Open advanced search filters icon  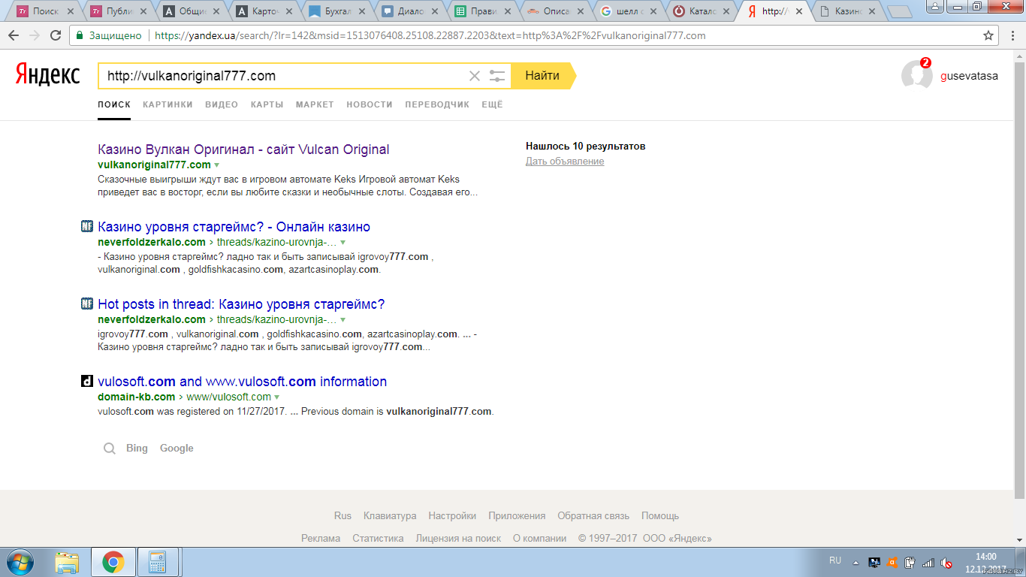[x=497, y=76]
